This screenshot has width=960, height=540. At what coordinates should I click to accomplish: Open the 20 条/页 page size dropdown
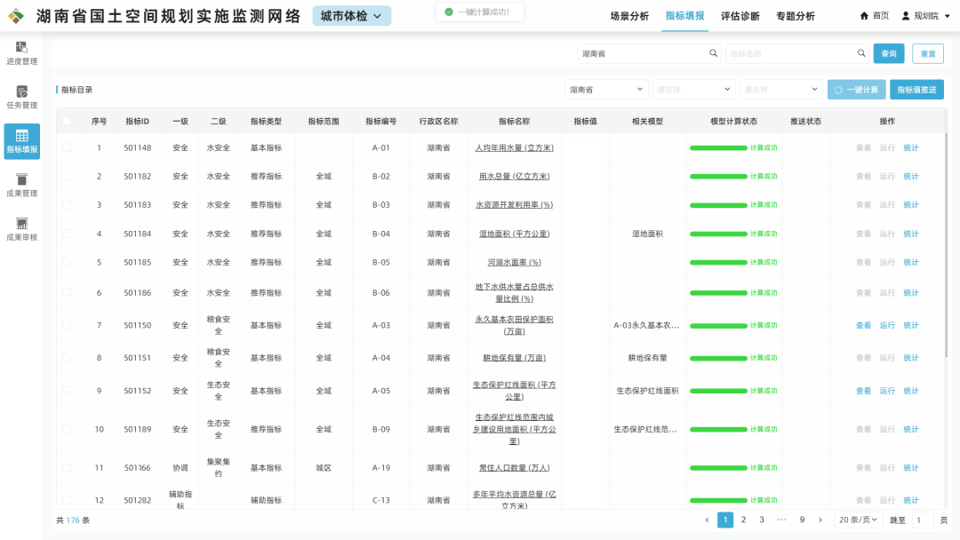click(858, 520)
